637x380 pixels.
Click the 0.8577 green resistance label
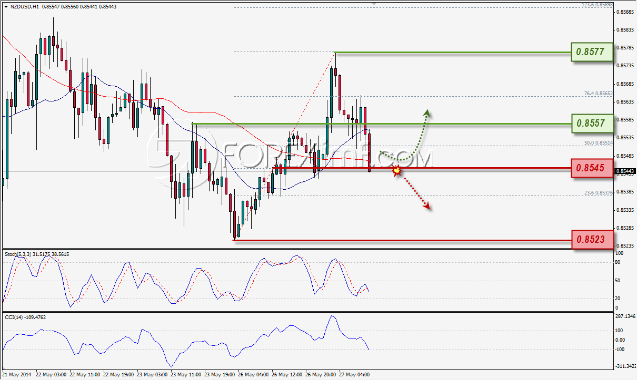592,52
